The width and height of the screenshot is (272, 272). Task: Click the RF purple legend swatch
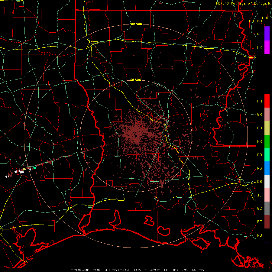[267, 34]
